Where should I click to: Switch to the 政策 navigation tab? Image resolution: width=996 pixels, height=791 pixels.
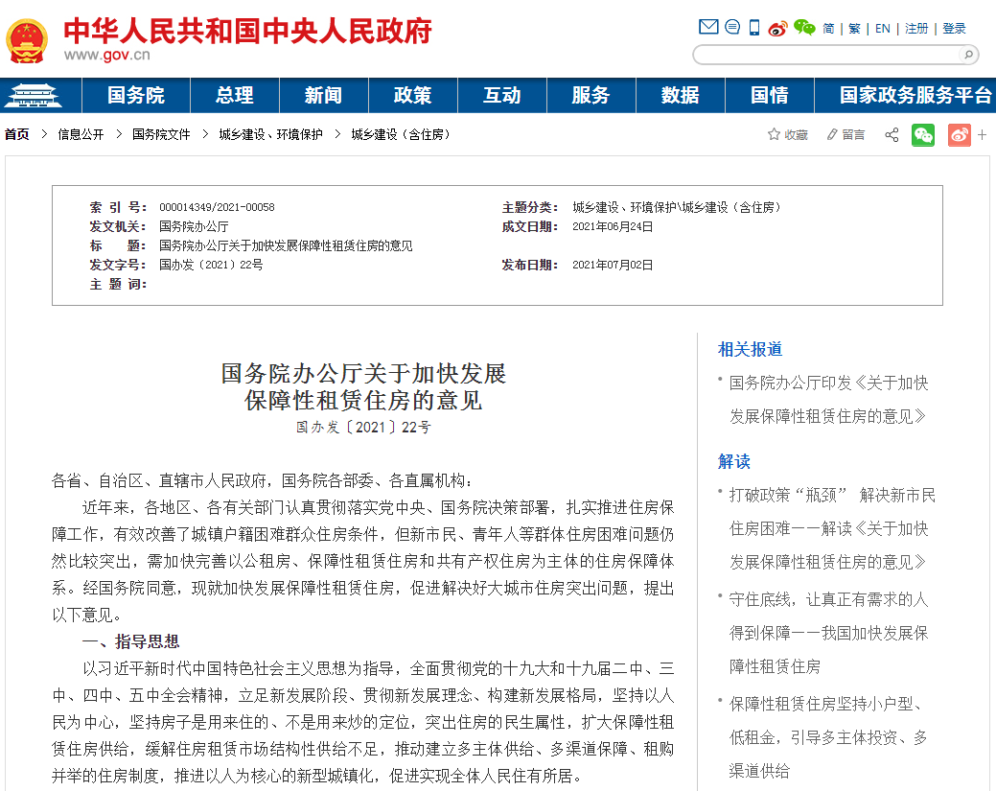[412, 95]
